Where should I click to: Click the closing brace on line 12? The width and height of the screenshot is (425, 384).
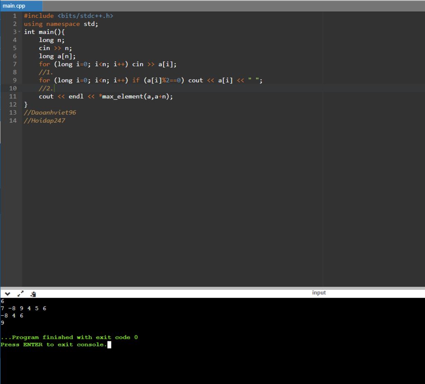click(x=26, y=105)
